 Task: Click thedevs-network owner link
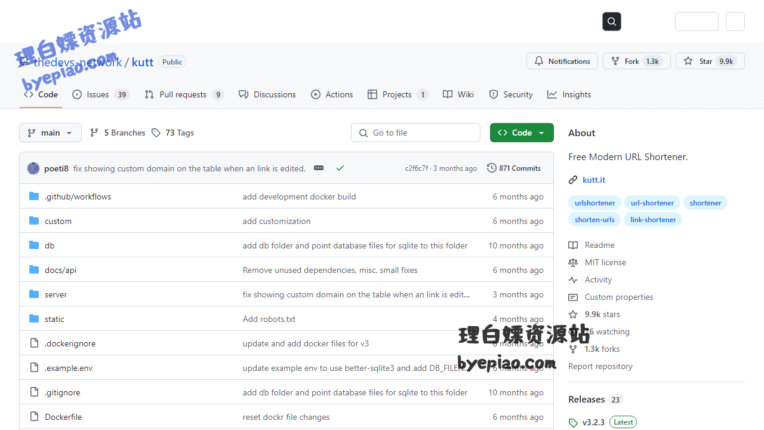(x=78, y=62)
